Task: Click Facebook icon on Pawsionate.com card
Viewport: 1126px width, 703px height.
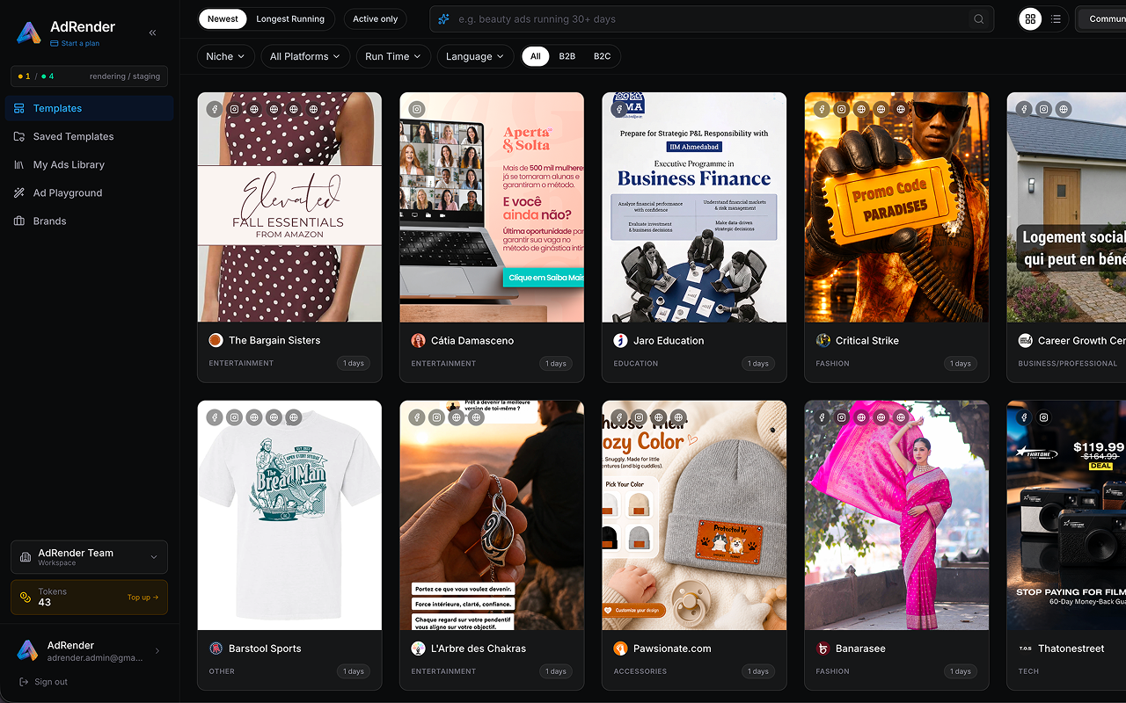Action: coord(619,417)
